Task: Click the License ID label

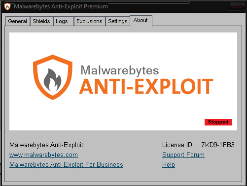Action: 178,145
